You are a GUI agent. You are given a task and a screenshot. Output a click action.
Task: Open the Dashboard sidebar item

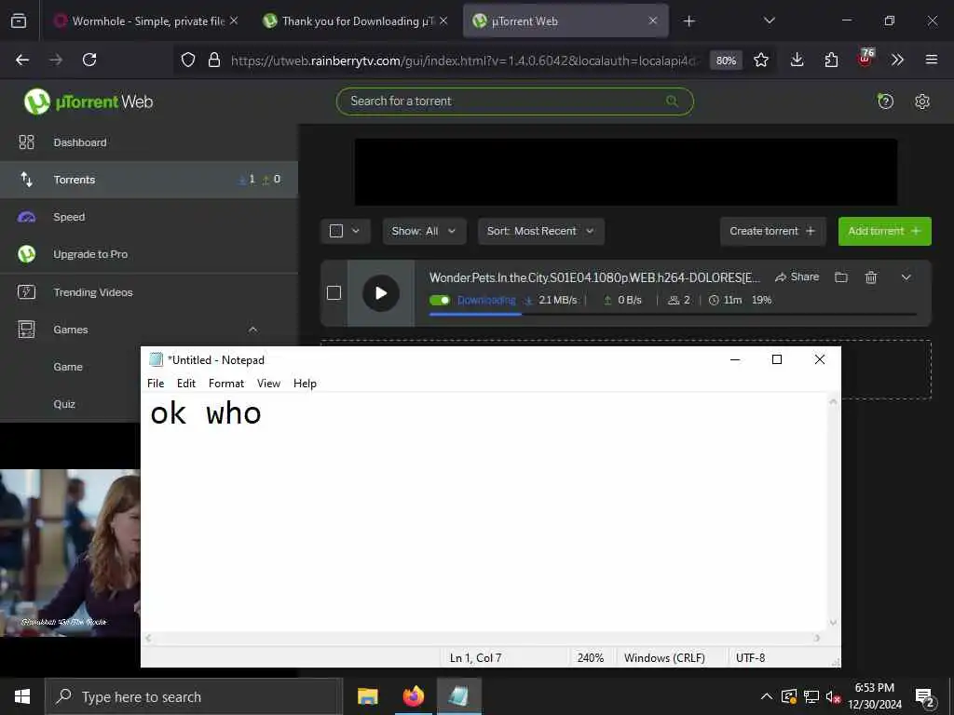149,142
